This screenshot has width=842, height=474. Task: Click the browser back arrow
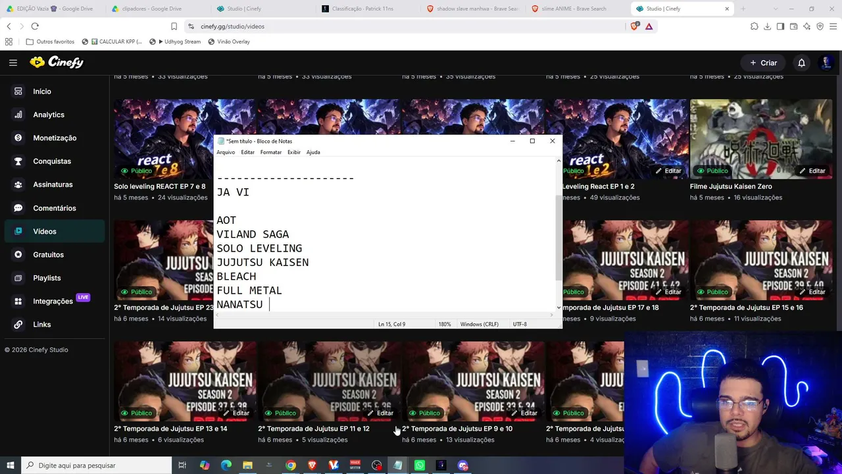(9, 26)
